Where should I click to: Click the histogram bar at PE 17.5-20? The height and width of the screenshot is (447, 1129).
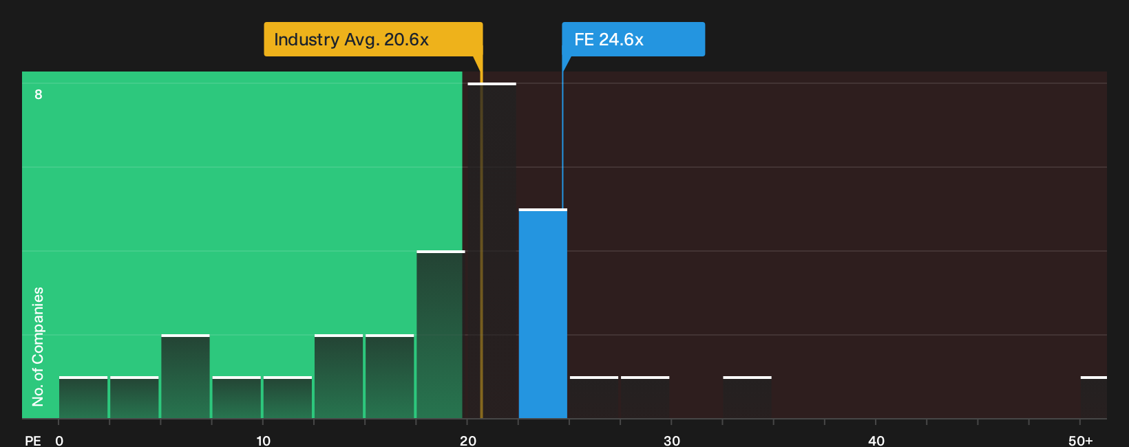click(x=441, y=334)
